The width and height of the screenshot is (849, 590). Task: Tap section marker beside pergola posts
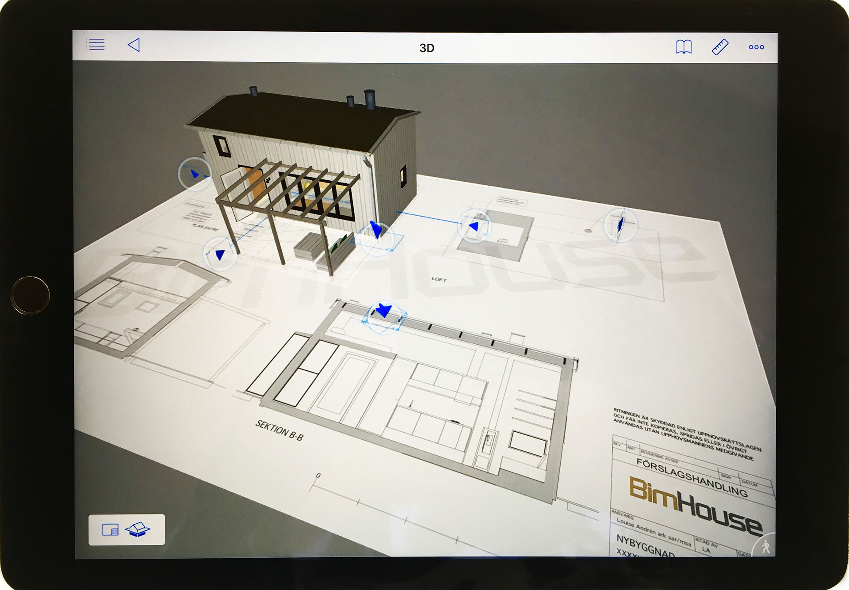coord(220,254)
